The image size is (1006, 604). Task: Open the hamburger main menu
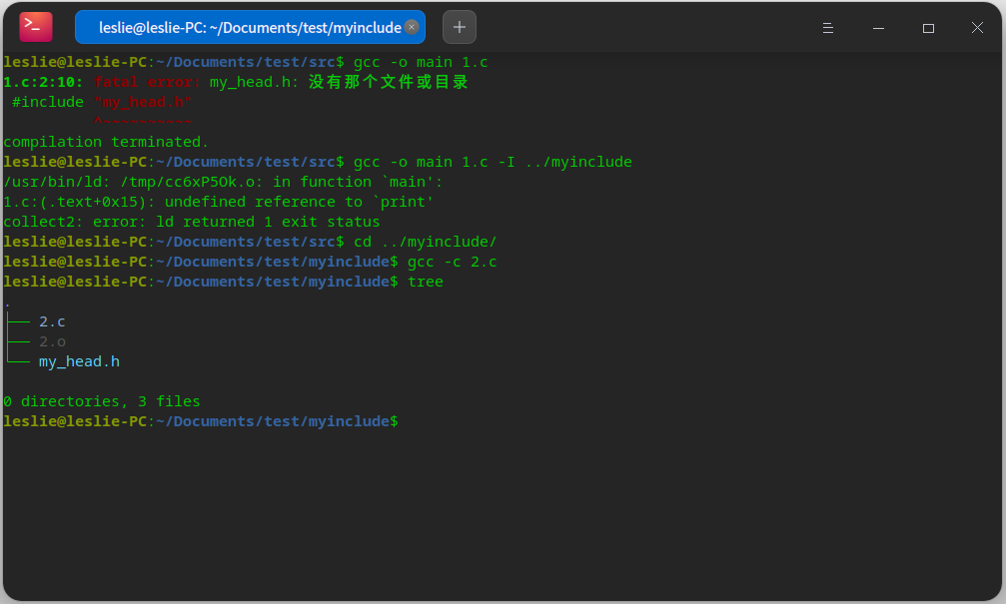coord(828,28)
